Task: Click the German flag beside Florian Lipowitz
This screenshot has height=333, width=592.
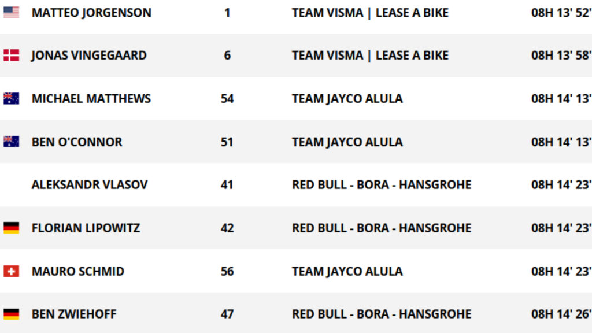Action: click(12, 228)
